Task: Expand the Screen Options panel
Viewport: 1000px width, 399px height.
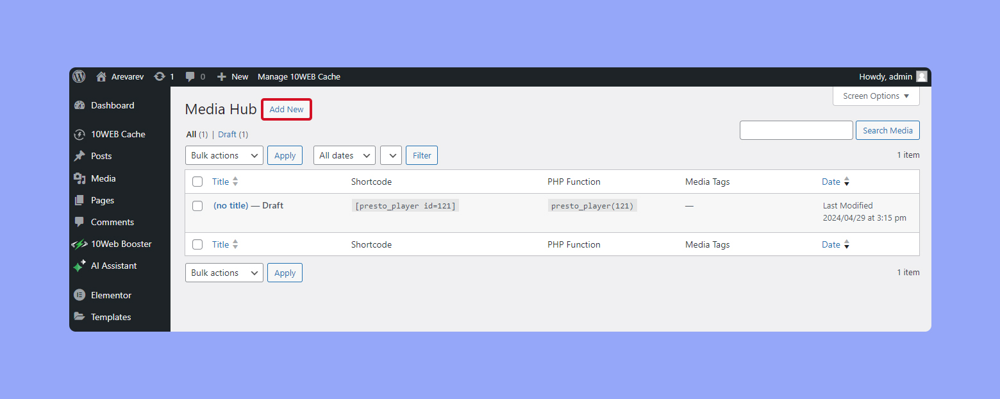Action: [876, 96]
